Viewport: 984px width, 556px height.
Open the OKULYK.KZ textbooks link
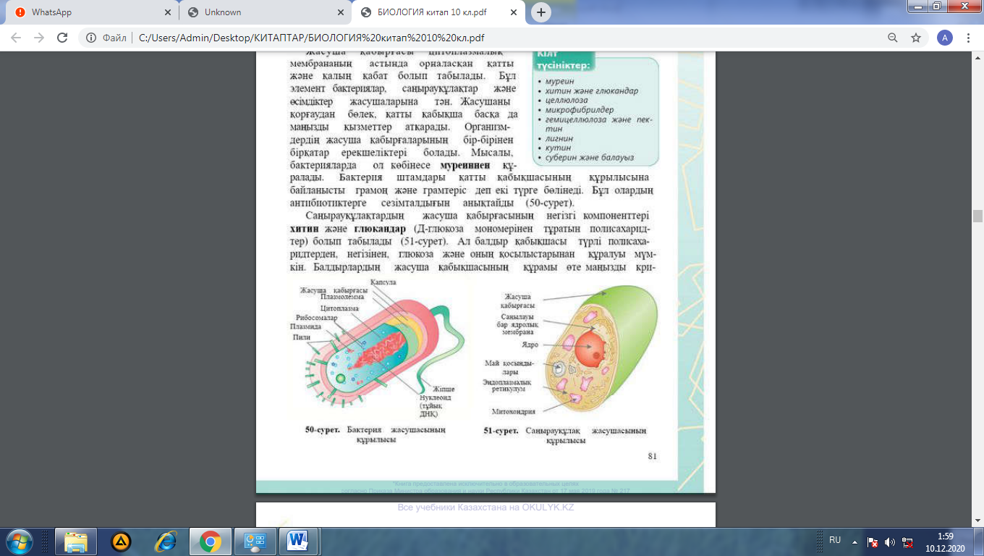(485, 507)
